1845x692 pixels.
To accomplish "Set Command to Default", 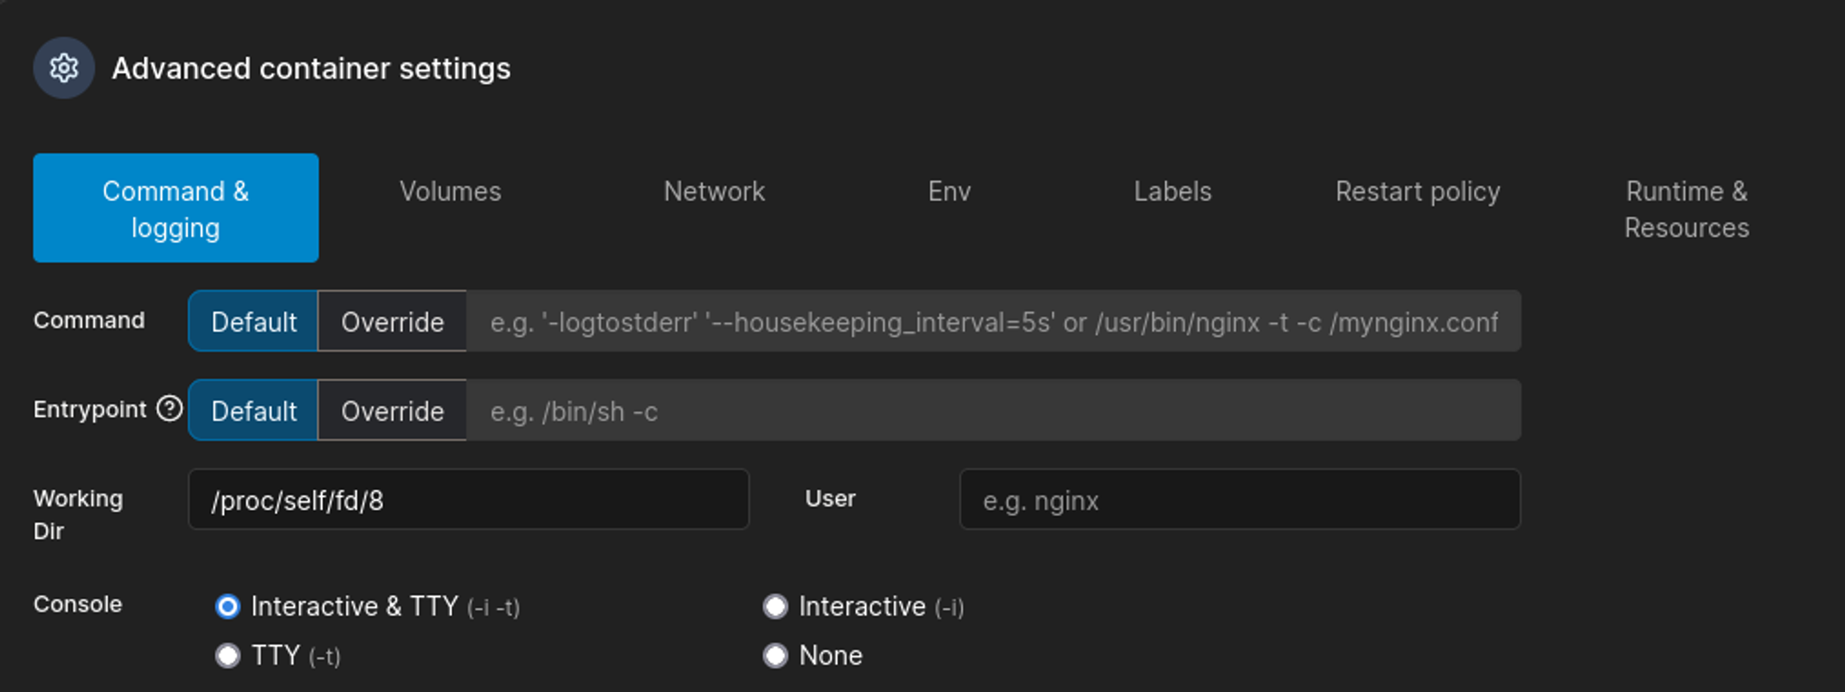I will (254, 322).
